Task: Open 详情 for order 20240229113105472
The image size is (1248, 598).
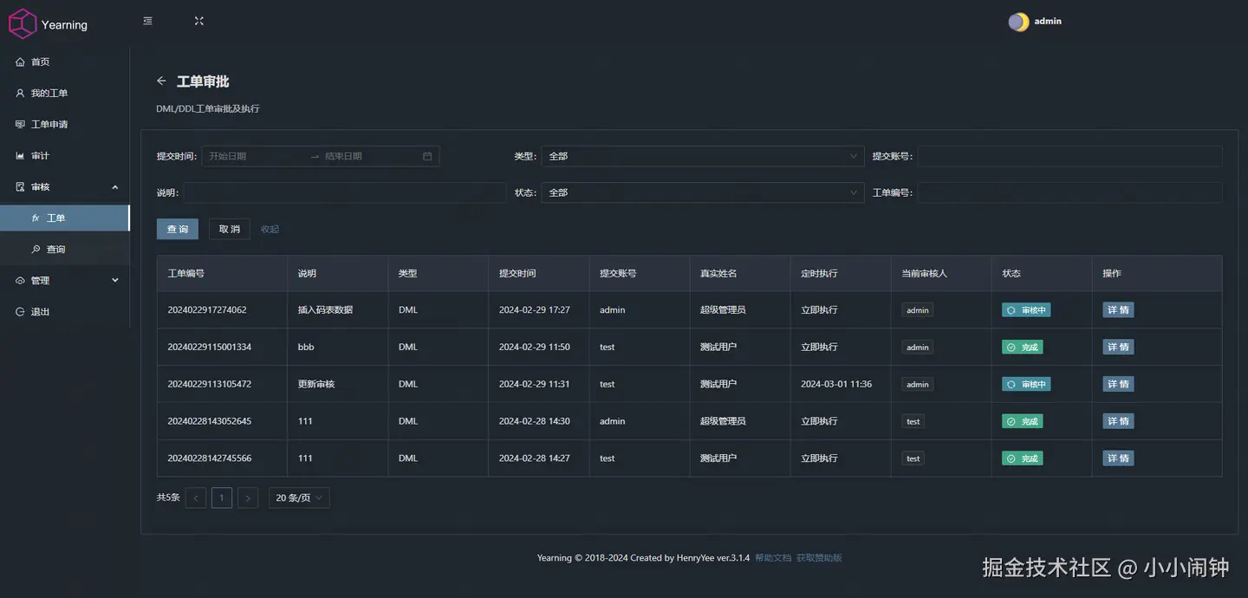Action: [1118, 384]
